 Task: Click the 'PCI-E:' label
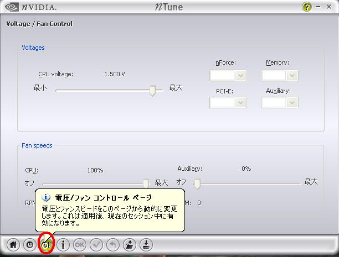(225, 92)
